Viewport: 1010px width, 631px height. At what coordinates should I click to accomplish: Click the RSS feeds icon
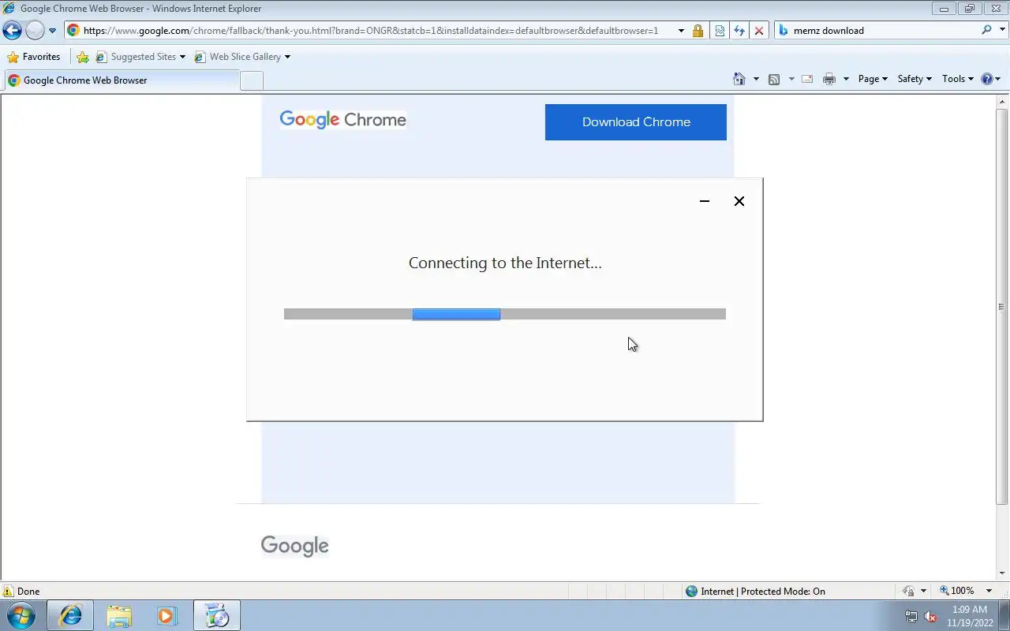774,79
